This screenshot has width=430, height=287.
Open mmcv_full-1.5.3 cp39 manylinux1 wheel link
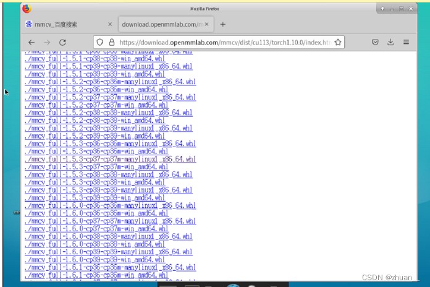pos(108,190)
